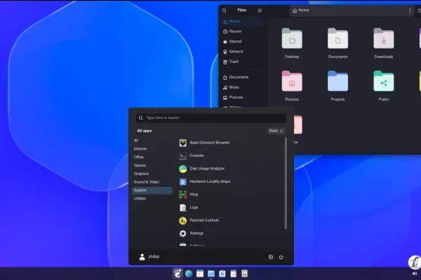Click the power button in app menu

[x=281, y=257]
